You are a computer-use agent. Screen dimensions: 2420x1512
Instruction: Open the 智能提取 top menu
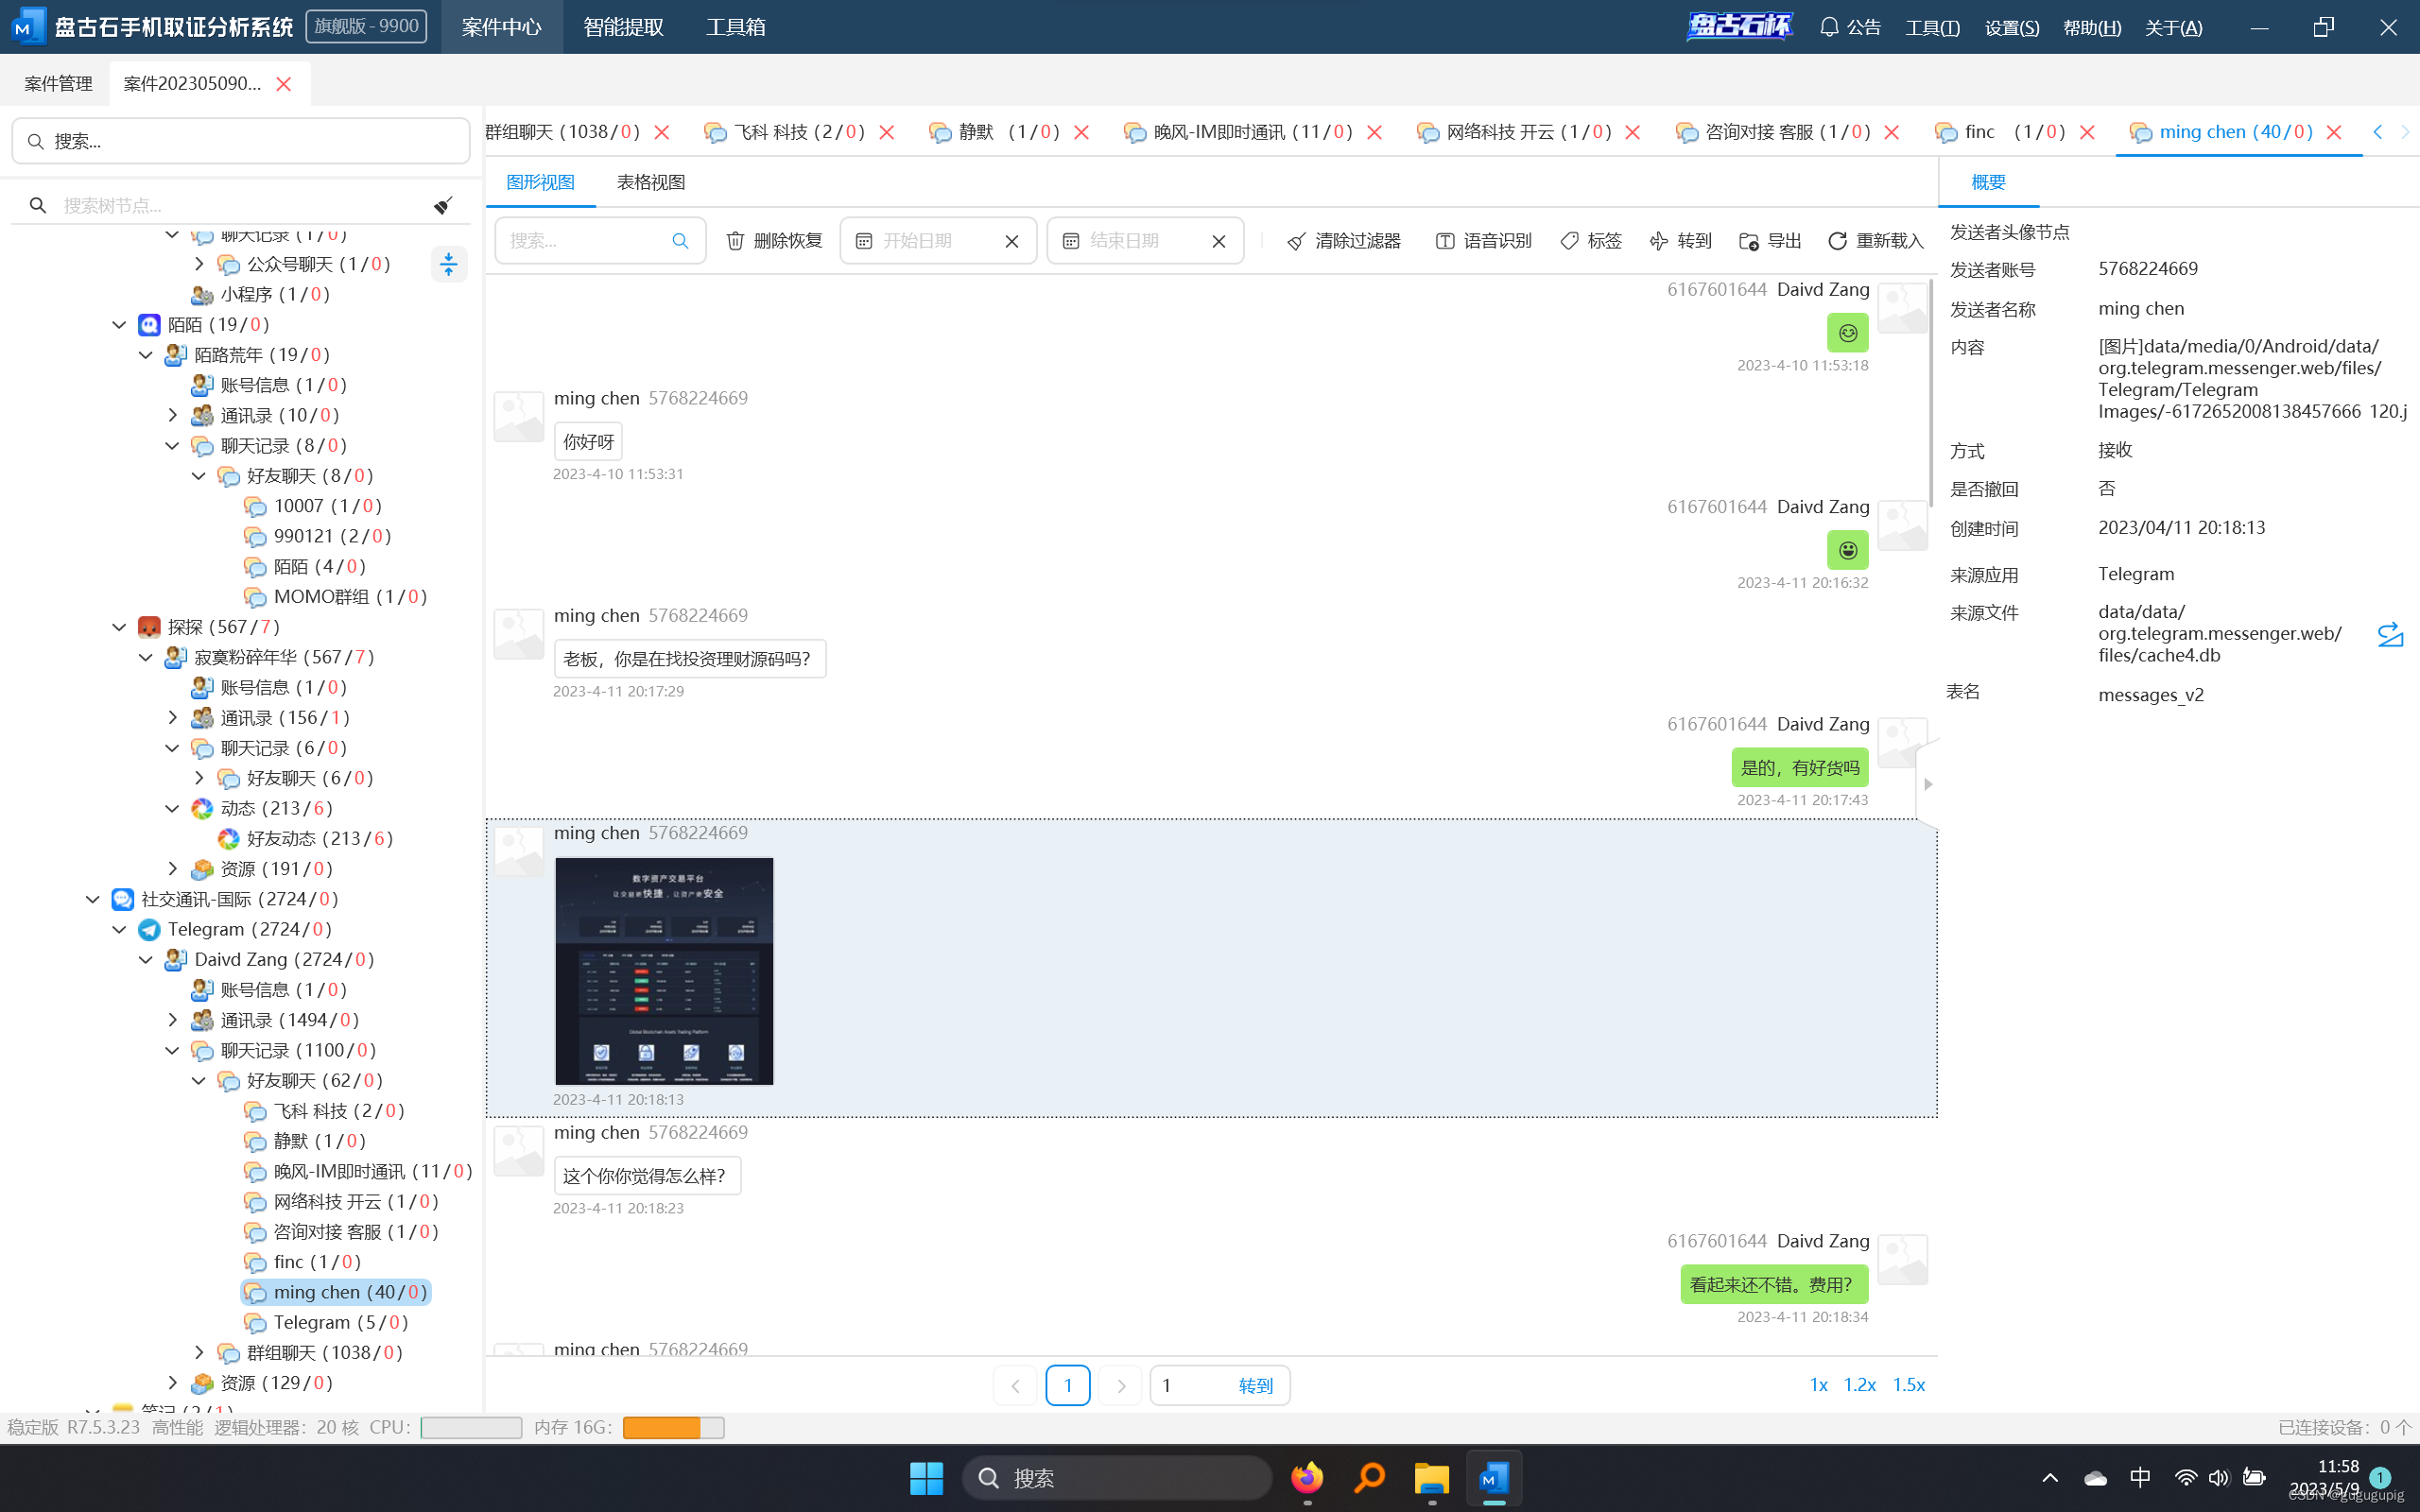[623, 27]
